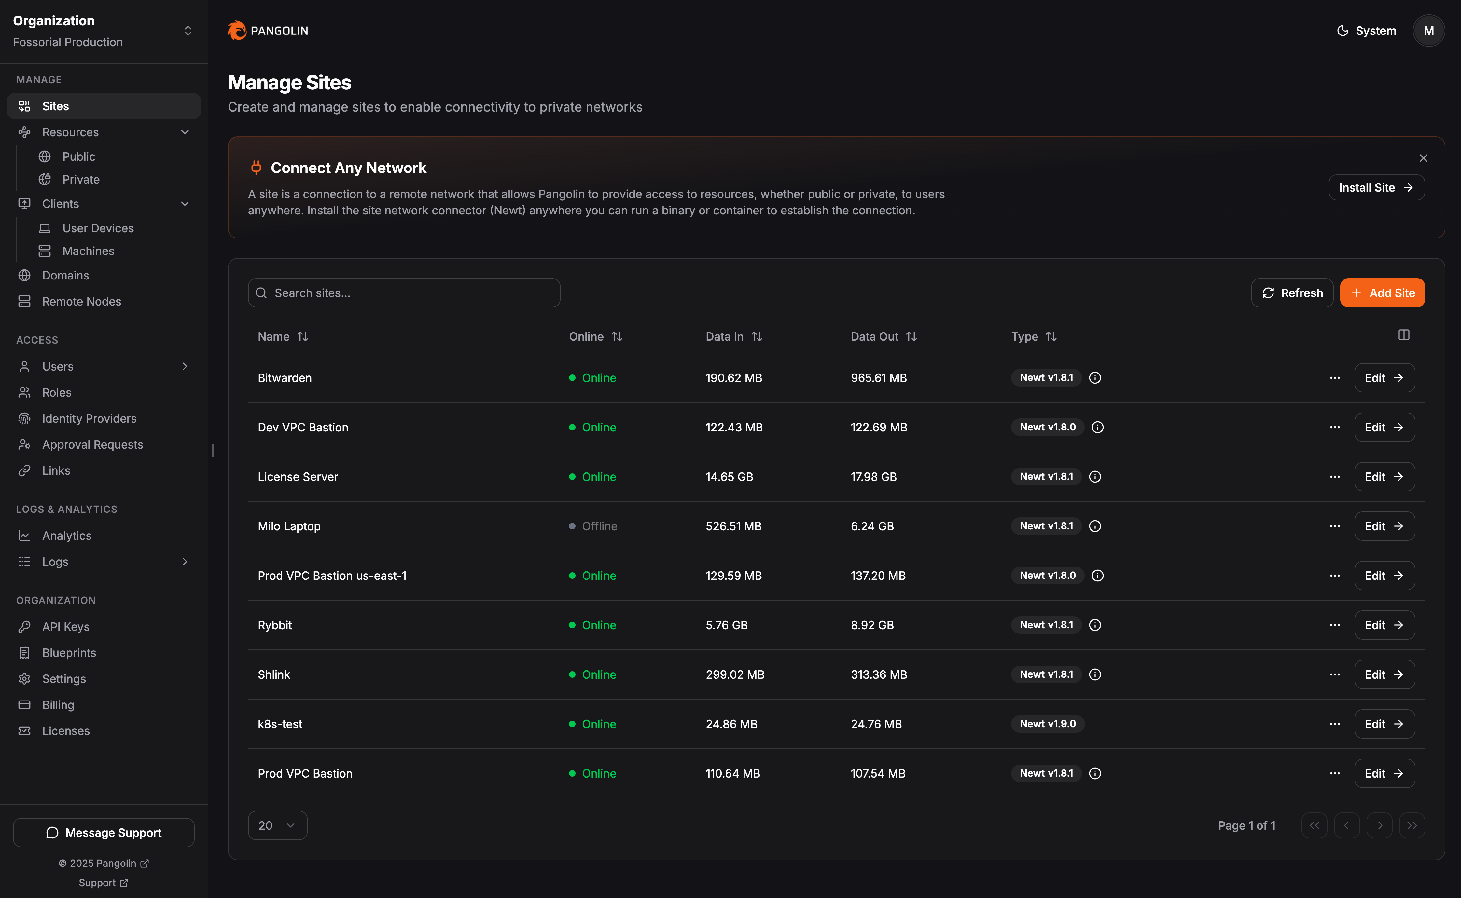This screenshot has height=898, width=1461.
Task: Toggle the System theme switcher
Action: (x=1366, y=30)
